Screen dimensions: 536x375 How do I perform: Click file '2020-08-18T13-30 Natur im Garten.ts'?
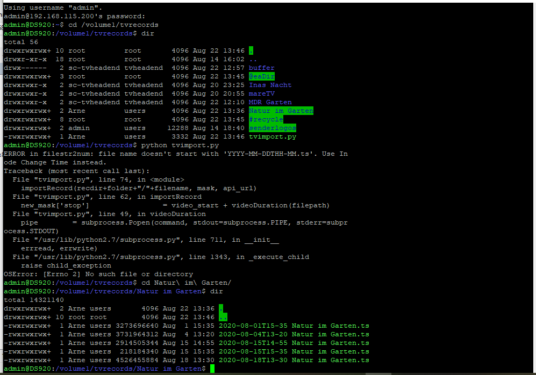click(294, 360)
